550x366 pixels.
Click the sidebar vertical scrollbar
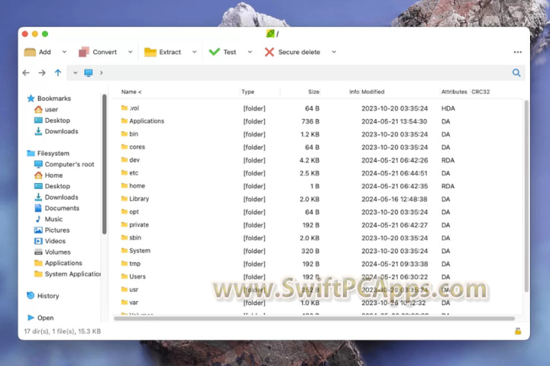click(x=104, y=164)
